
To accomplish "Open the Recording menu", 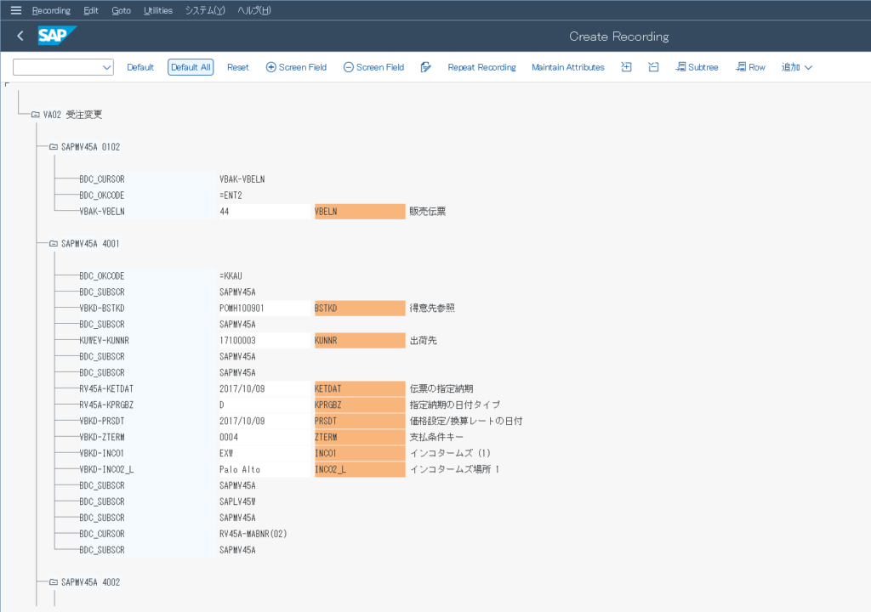I will pos(51,9).
